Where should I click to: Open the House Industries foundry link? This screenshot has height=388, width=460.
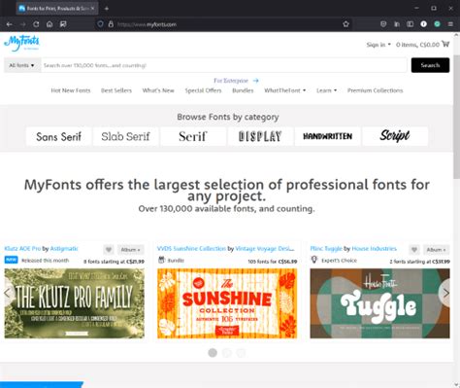[374, 249]
